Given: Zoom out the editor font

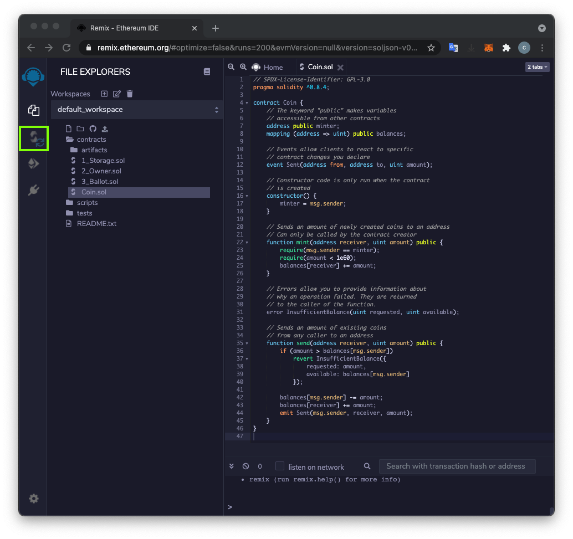Looking at the screenshot, I should coord(231,67).
